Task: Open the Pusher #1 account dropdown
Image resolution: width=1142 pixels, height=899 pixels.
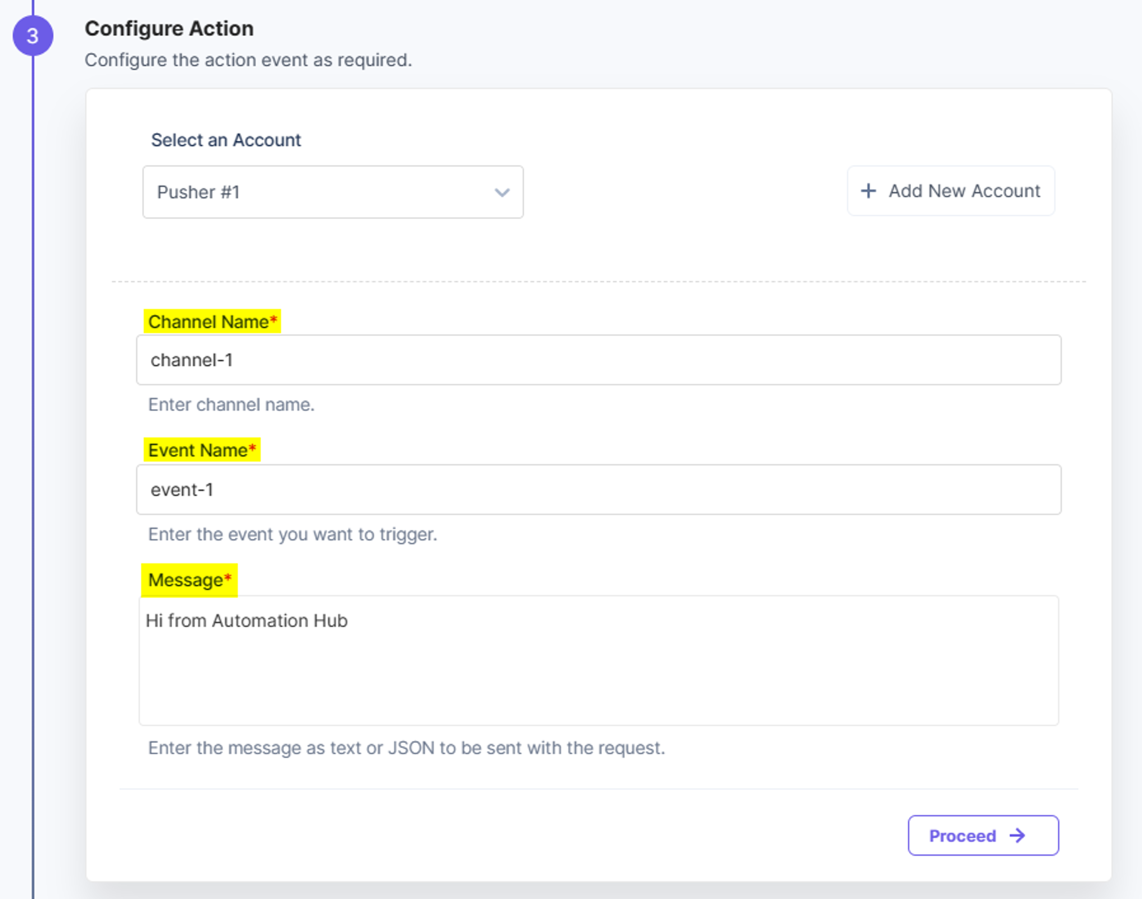Action: [x=332, y=192]
